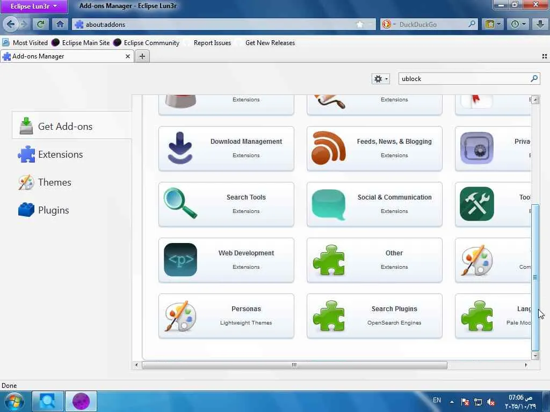Click the Social & Communication speech bubble icon
Image resolution: width=550 pixels, height=412 pixels.
[x=329, y=204]
